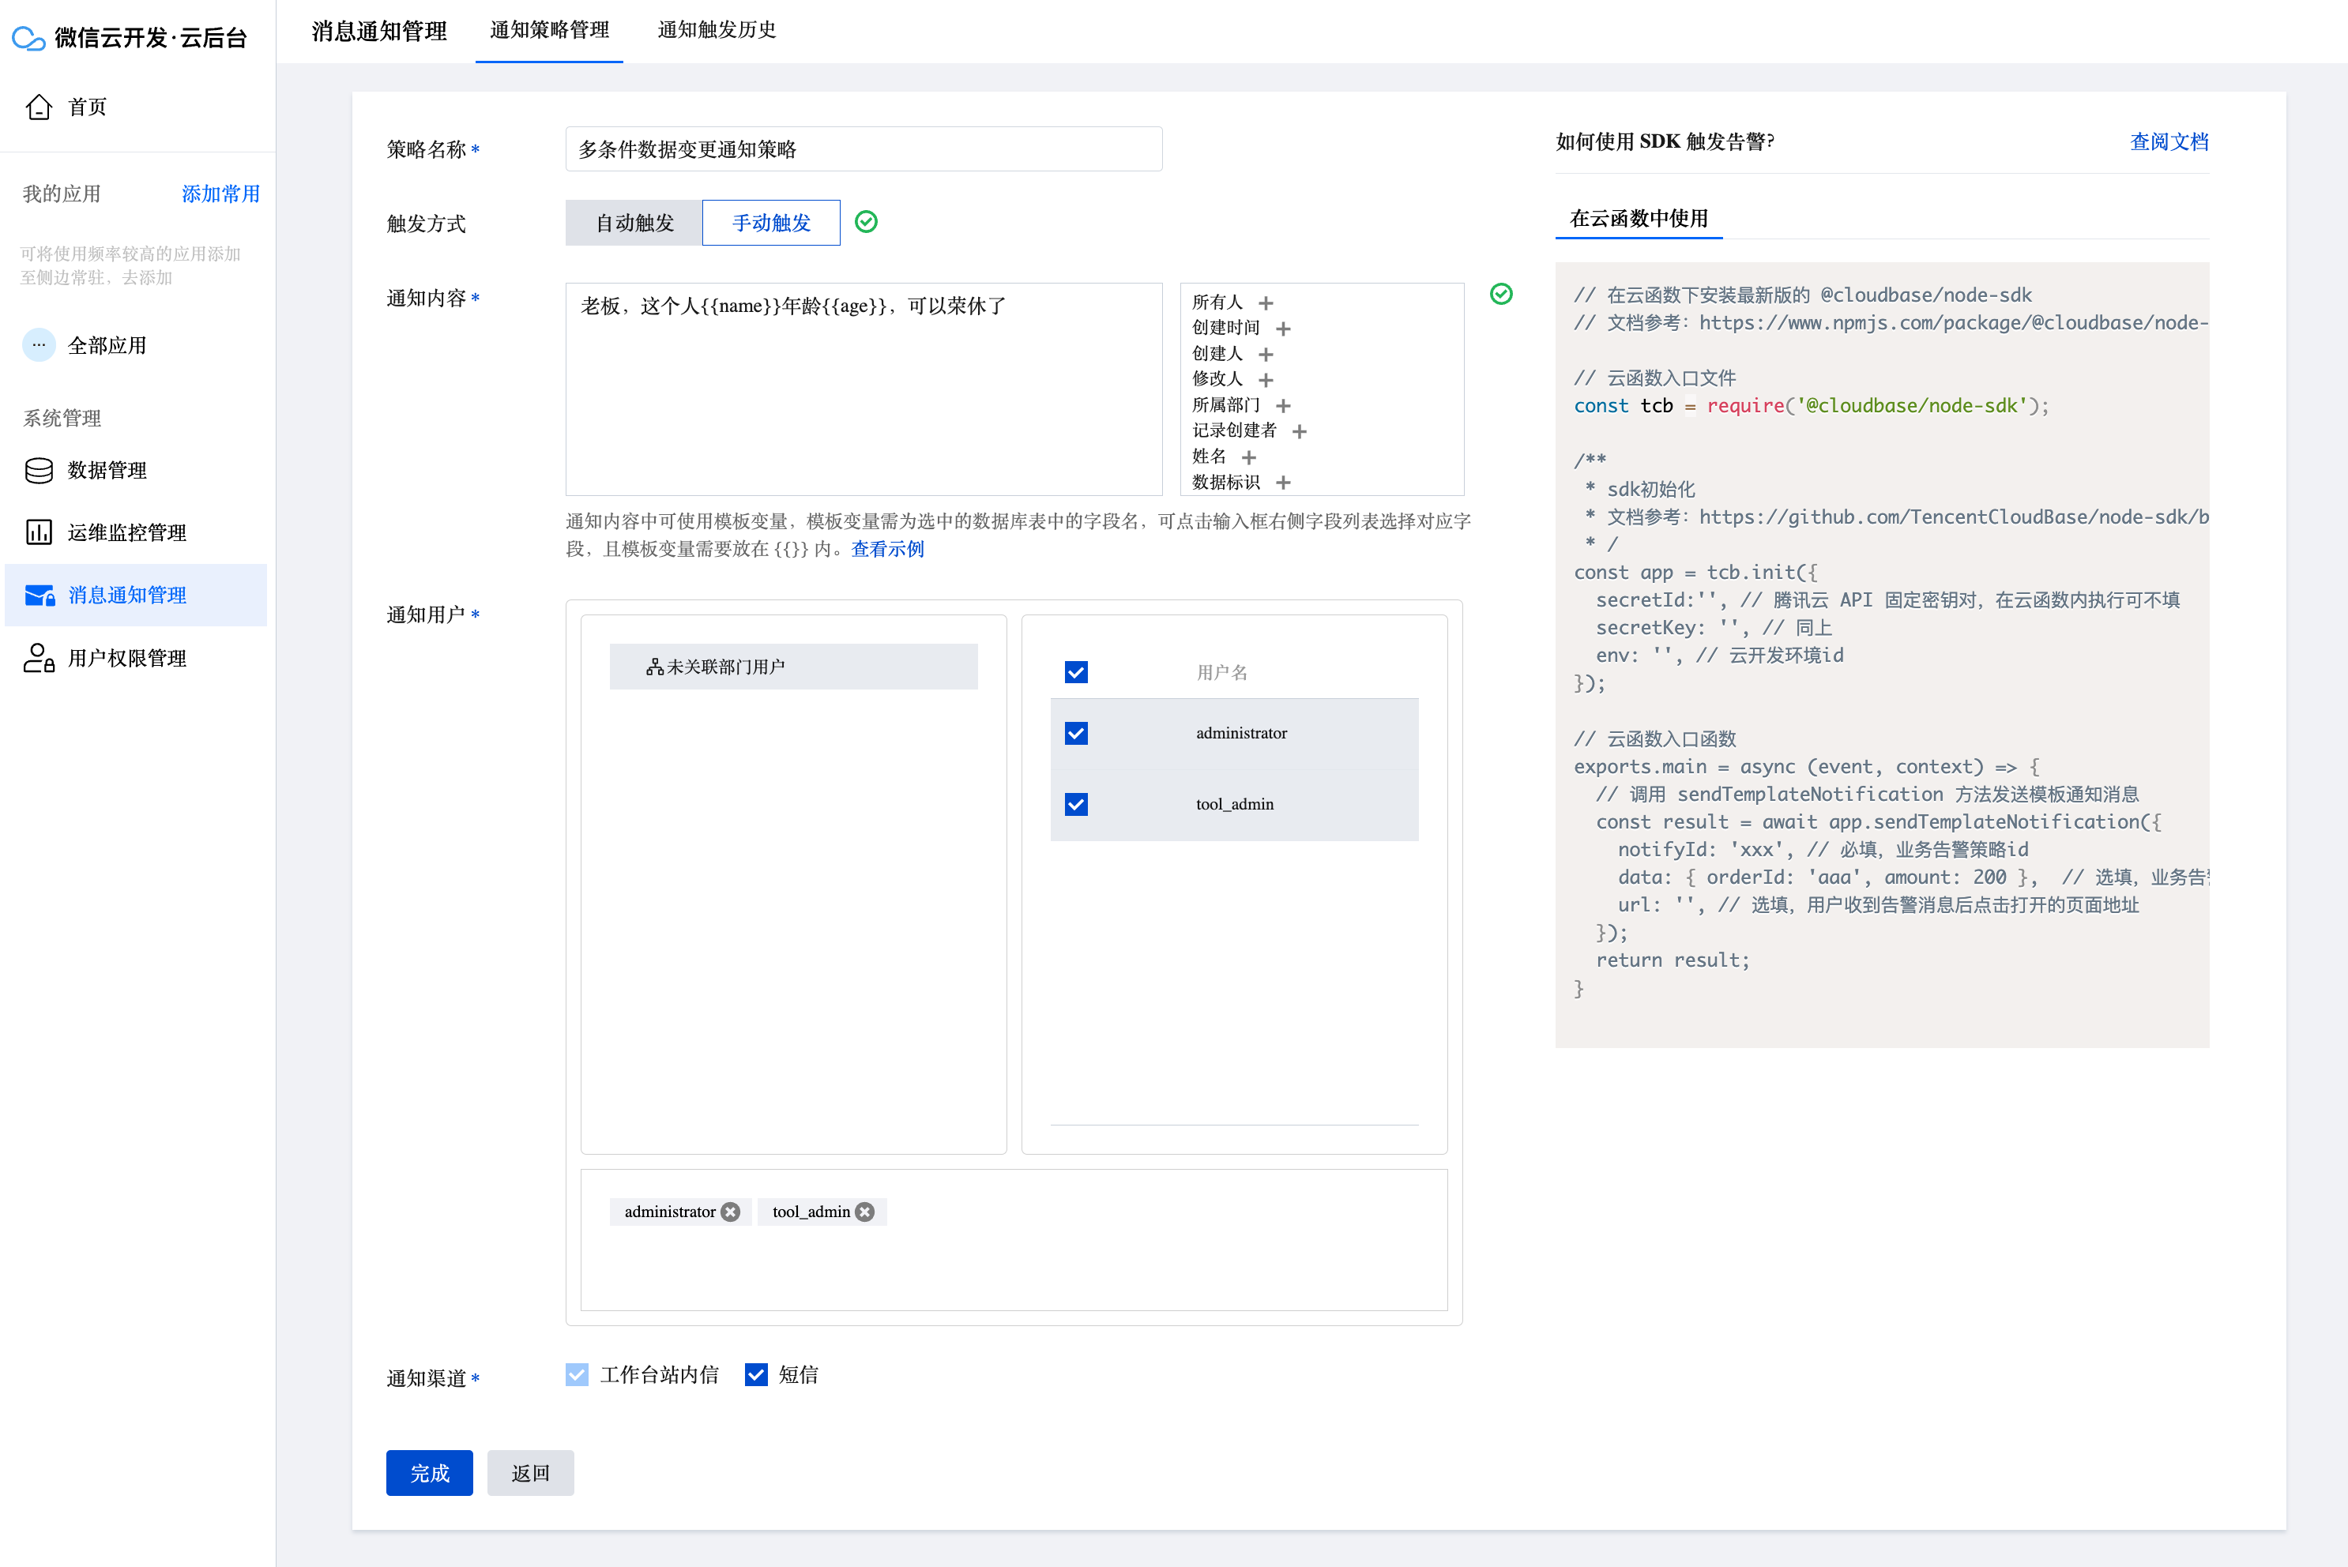Viewport: 2348px width, 1567px height.
Task: Click the green check icon beside notification content
Action: pyautogui.click(x=1501, y=294)
